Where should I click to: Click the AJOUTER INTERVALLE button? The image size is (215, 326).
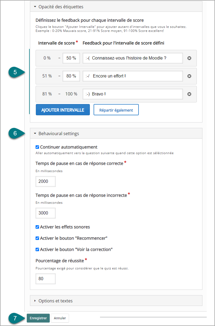click(x=63, y=110)
